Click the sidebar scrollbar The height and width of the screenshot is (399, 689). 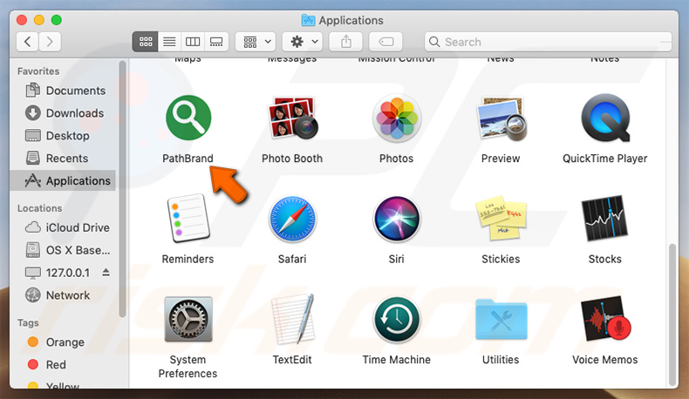122,189
